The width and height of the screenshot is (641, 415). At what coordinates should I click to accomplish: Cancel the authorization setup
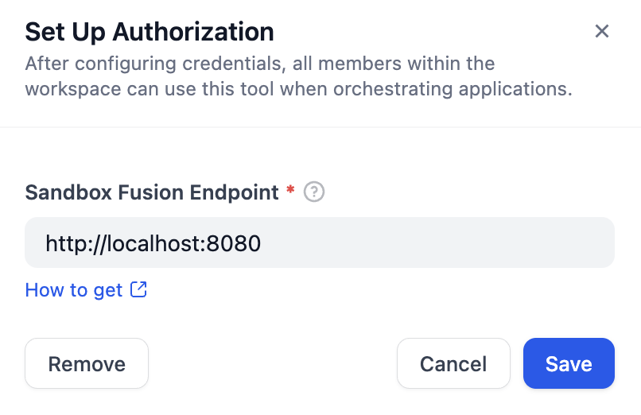tap(453, 363)
